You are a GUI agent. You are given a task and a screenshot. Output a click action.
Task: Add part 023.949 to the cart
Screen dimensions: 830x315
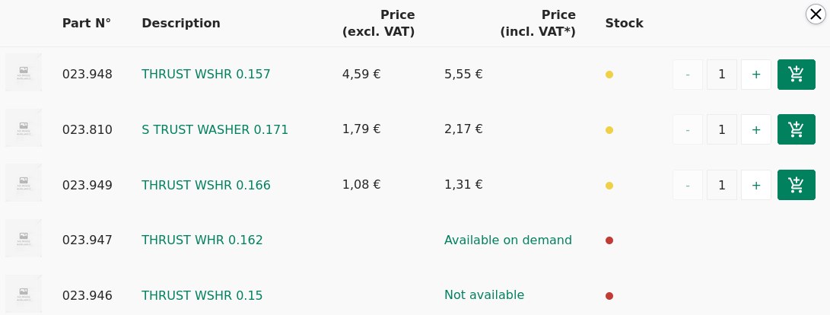(796, 185)
